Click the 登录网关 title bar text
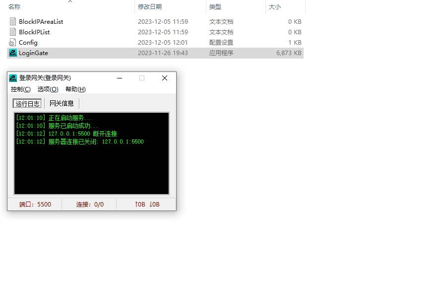This screenshot has width=446, height=282. click(45, 77)
